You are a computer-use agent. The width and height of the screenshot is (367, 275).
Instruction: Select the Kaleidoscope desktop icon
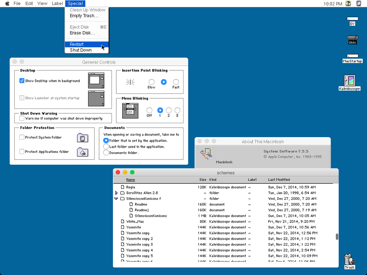350,80
